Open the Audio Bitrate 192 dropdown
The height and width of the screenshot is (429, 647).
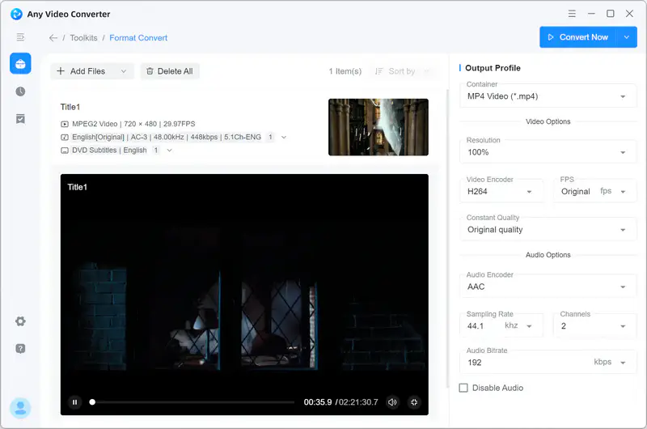tap(548, 362)
